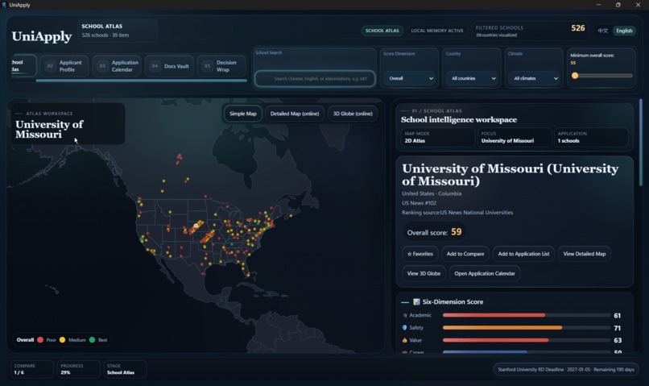Image resolution: width=649 pixels, height=386 pixels.
Task: Click the Overall score: 59 badge
Action: pyautogui.click(x=434, y=232)
